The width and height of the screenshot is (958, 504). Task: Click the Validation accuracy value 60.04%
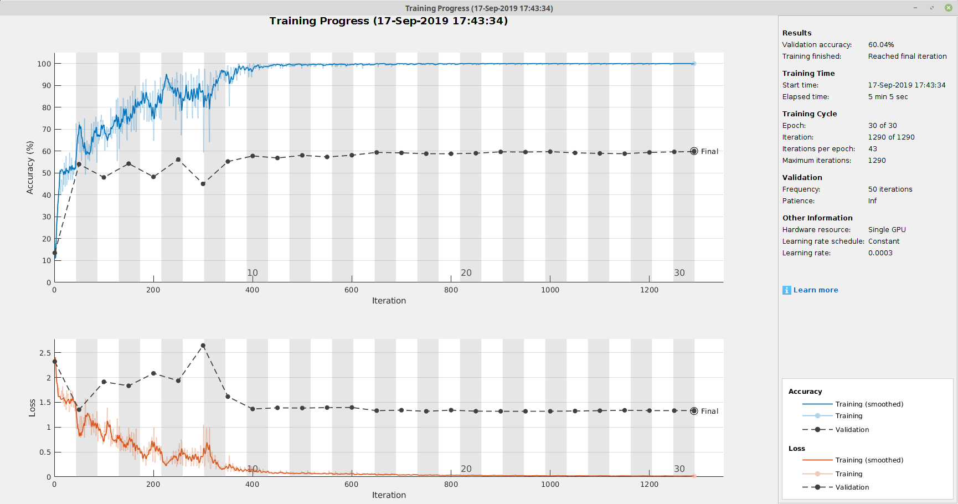[x=881, y=45]
